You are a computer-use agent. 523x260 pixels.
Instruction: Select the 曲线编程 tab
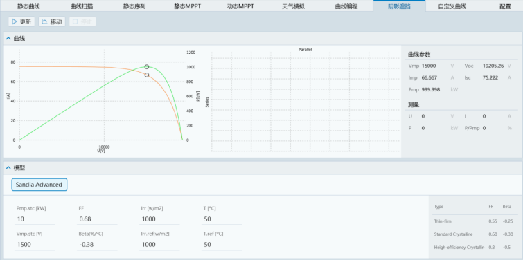346,6
